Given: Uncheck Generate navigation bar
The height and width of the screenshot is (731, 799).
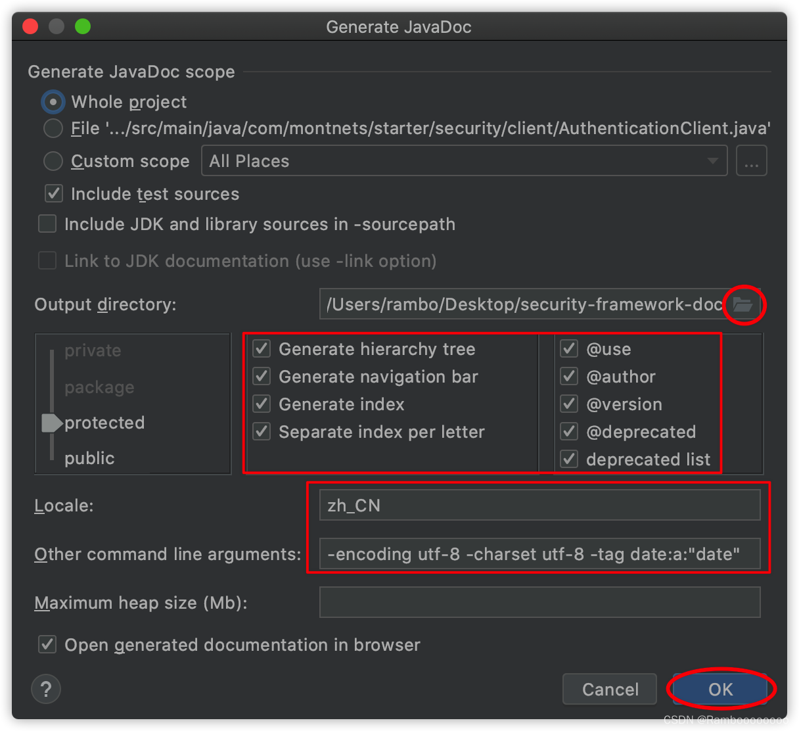Looking at the screenshot, I should tap(262, 376).
